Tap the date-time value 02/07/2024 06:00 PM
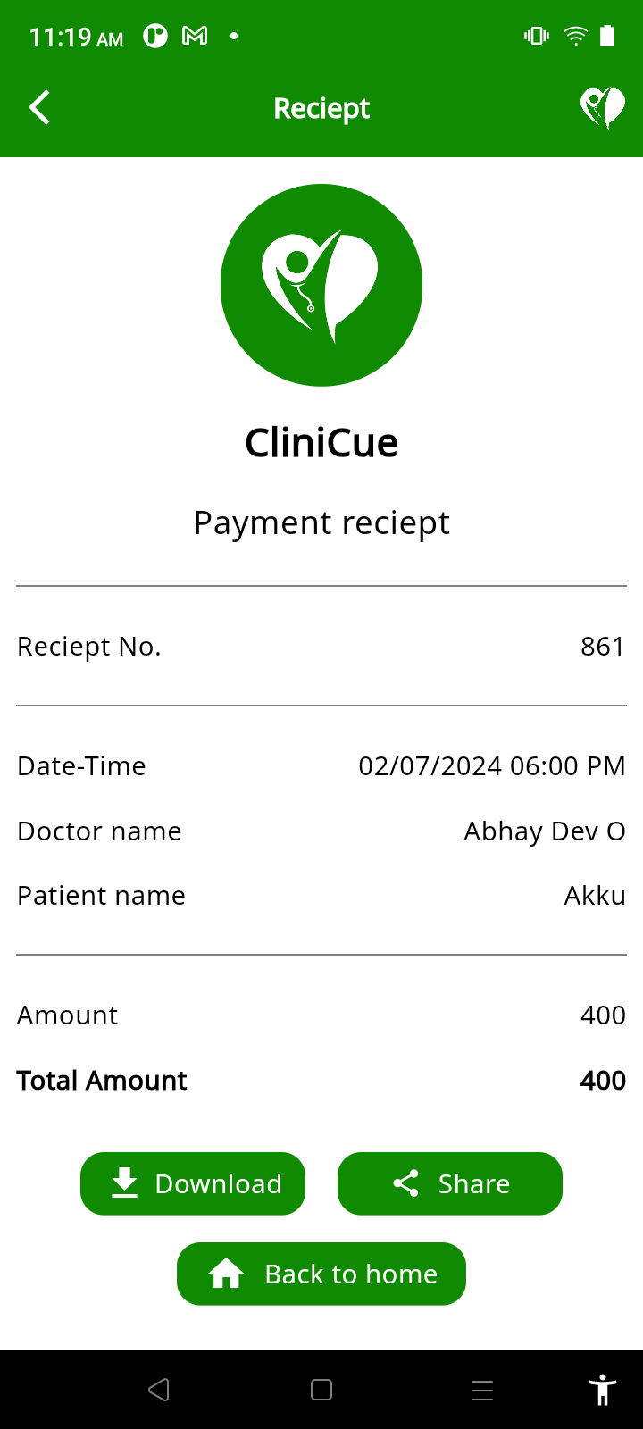 click(492, 766)
